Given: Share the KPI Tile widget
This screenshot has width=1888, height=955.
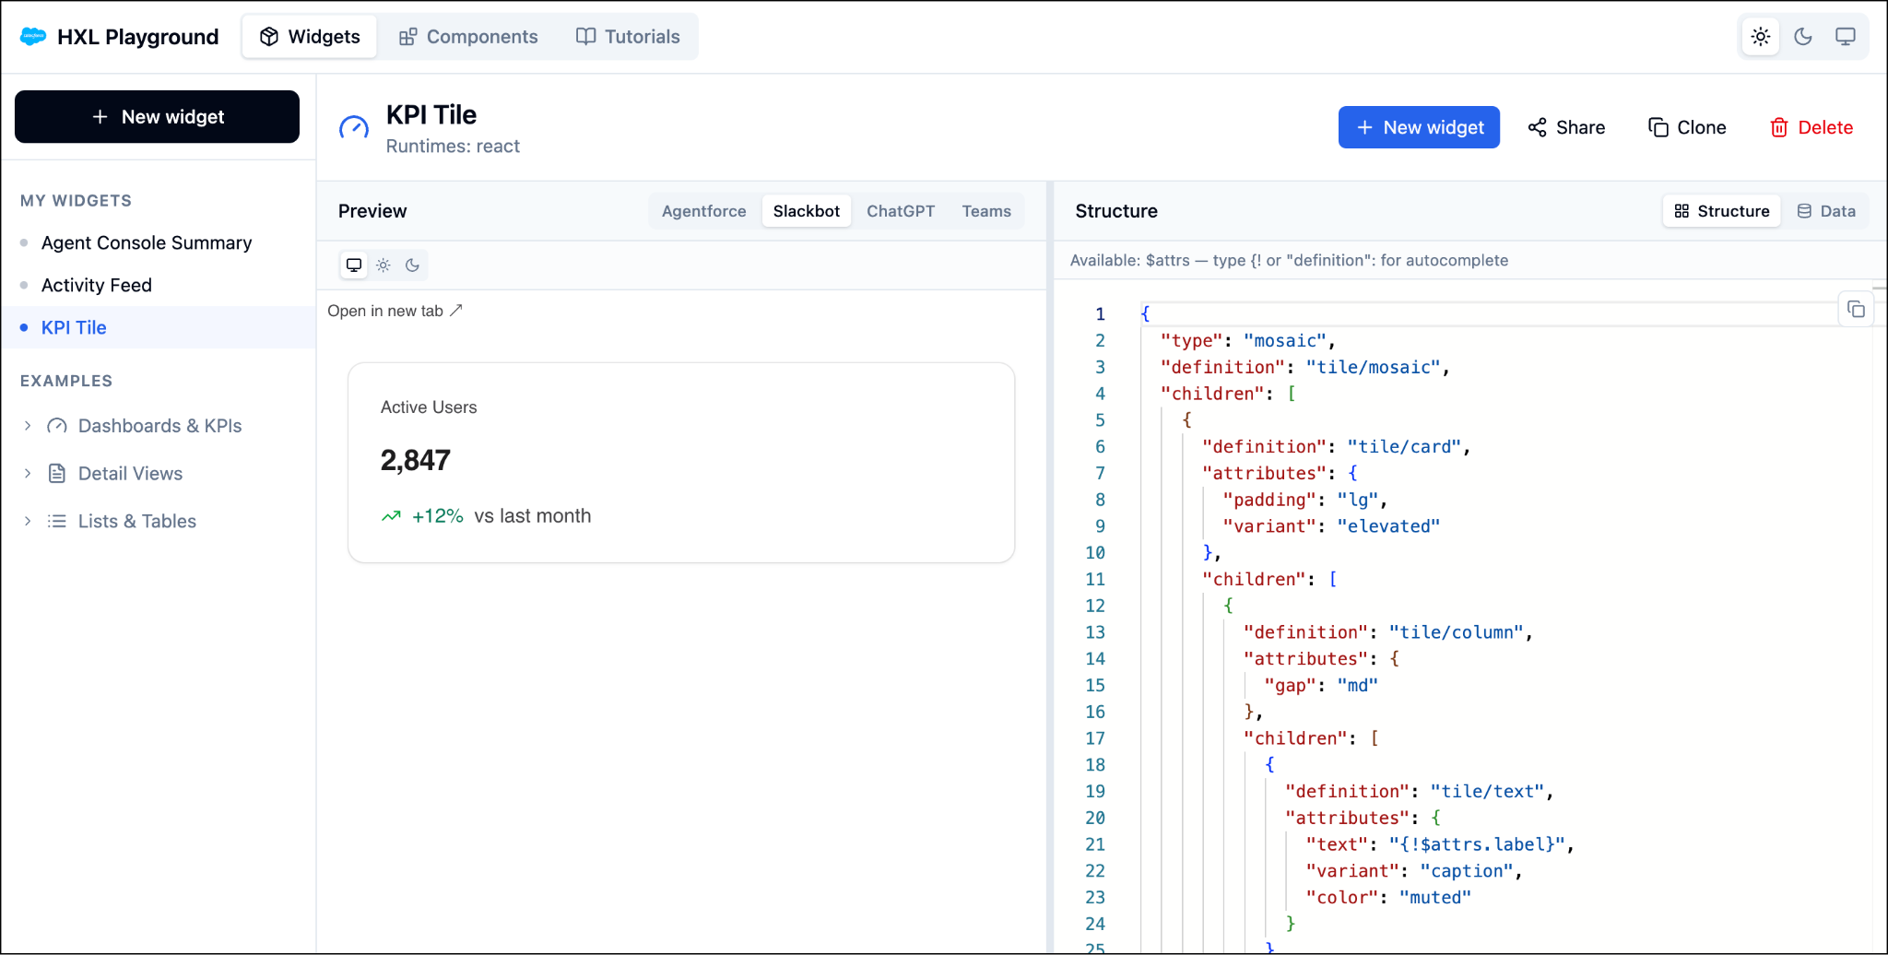Looking at the screenshot, I should 1566,127.
